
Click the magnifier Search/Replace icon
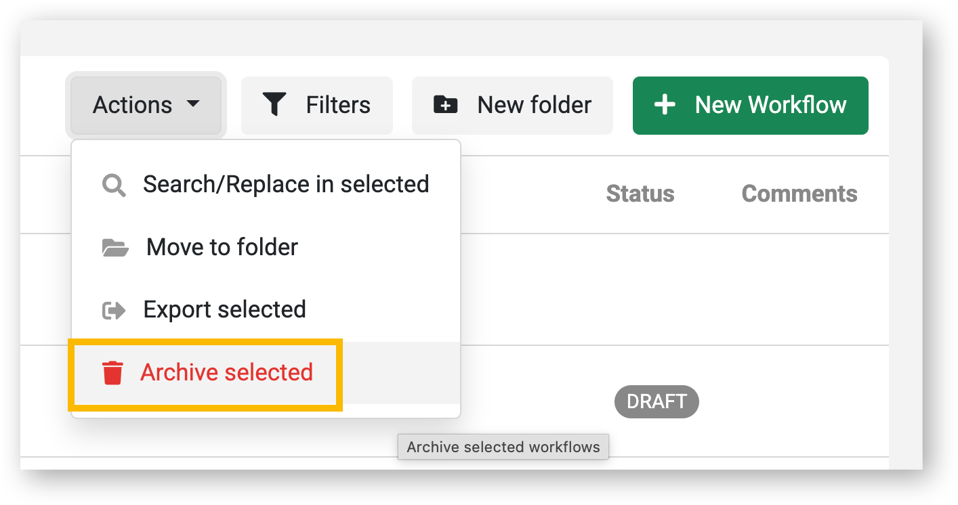114,184
